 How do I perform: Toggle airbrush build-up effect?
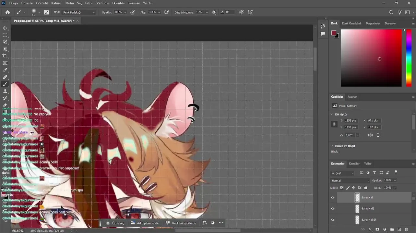(166, 12)
